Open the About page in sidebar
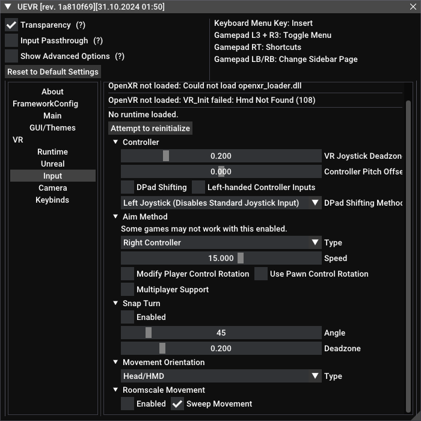Viewport: 421px width, 421px height. tap(53, 91)
